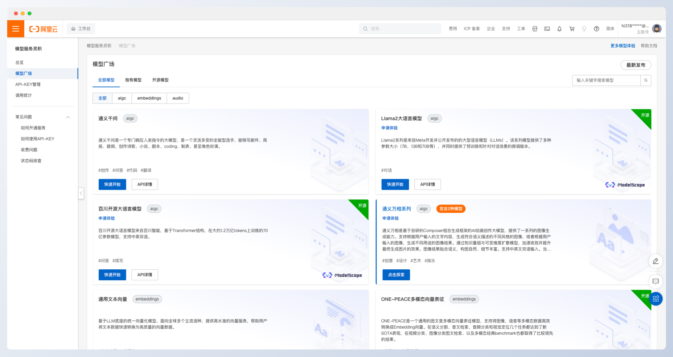This screenshot has height=357, width=673.
Task: Open 模型广场 in sidebar
Action: pos(43,73)
